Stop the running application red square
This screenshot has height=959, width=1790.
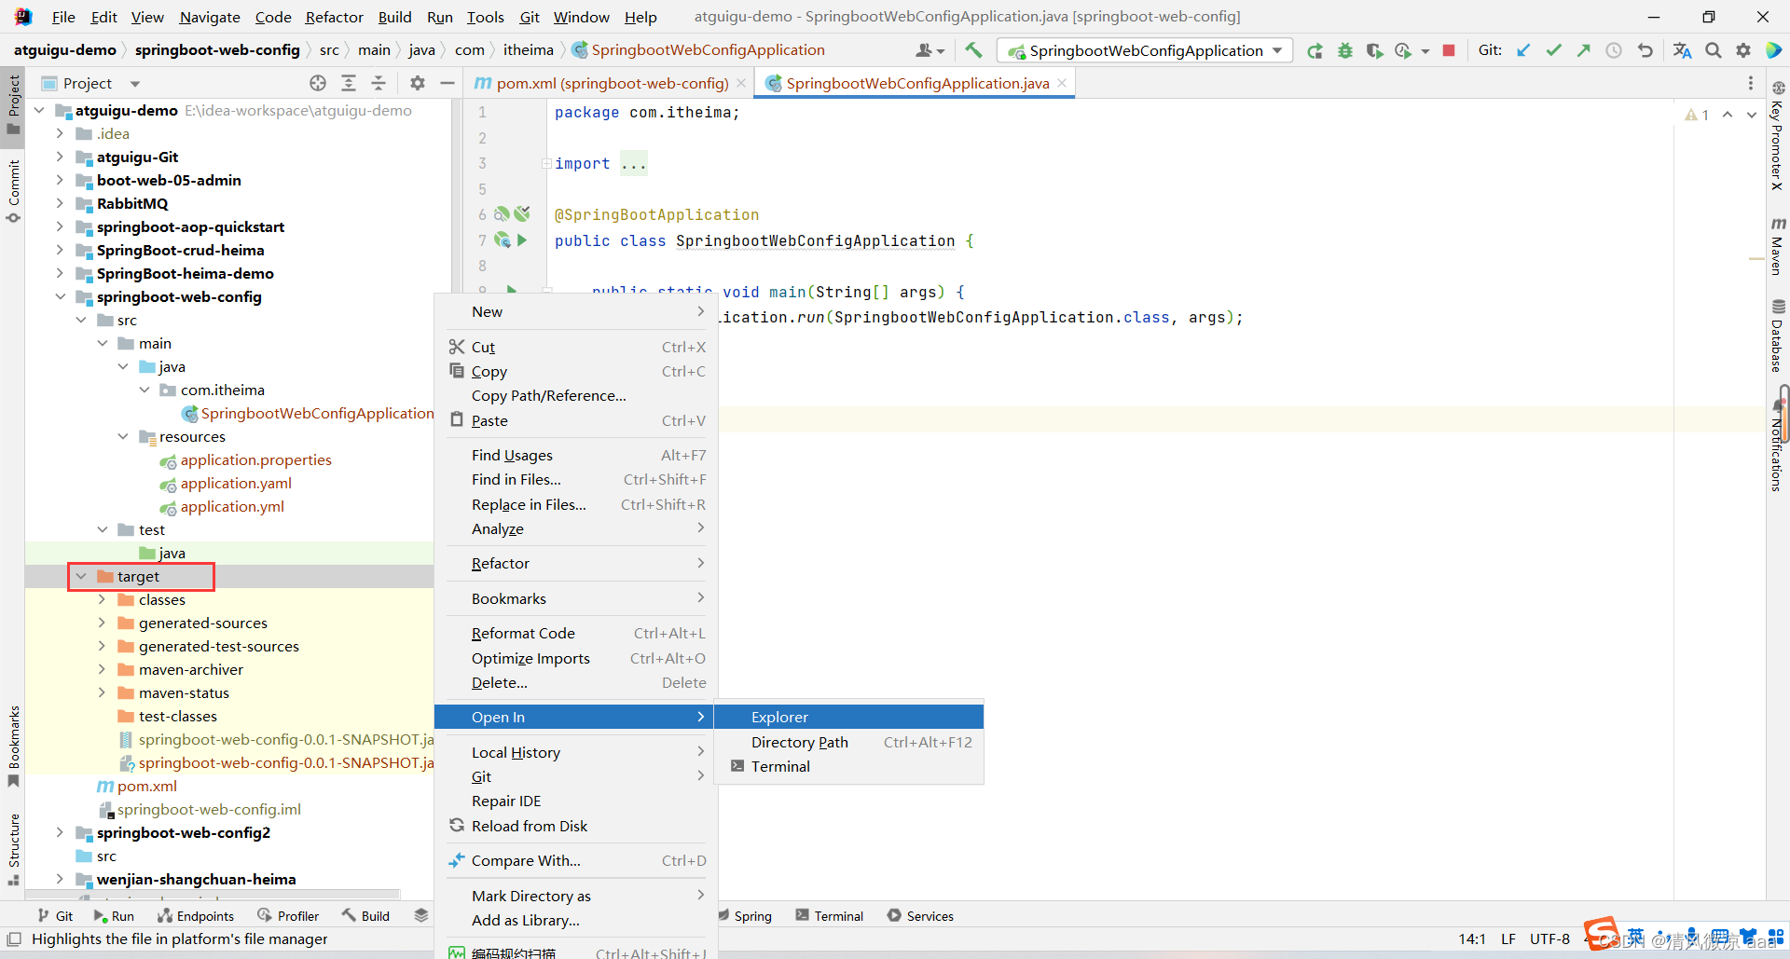(x=1449, y=50)
